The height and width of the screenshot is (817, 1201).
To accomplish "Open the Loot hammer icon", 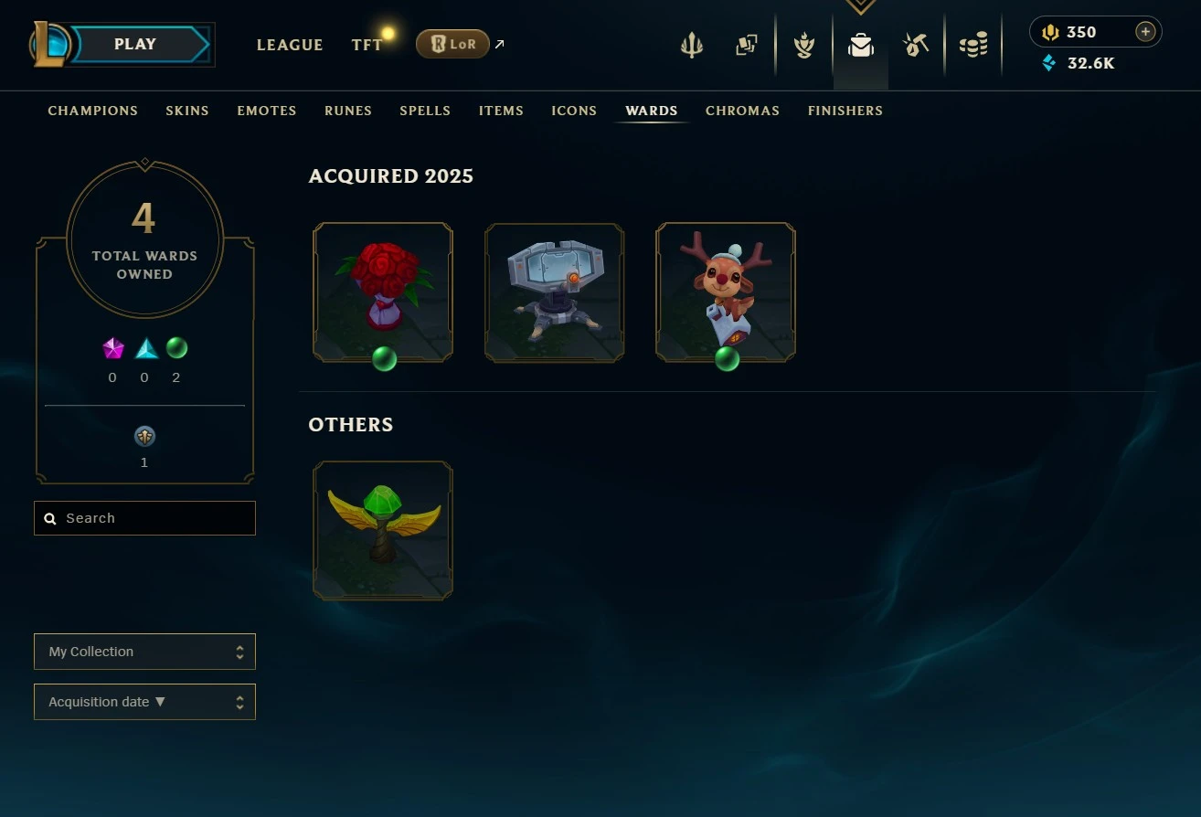I will [x=916, y=45].
